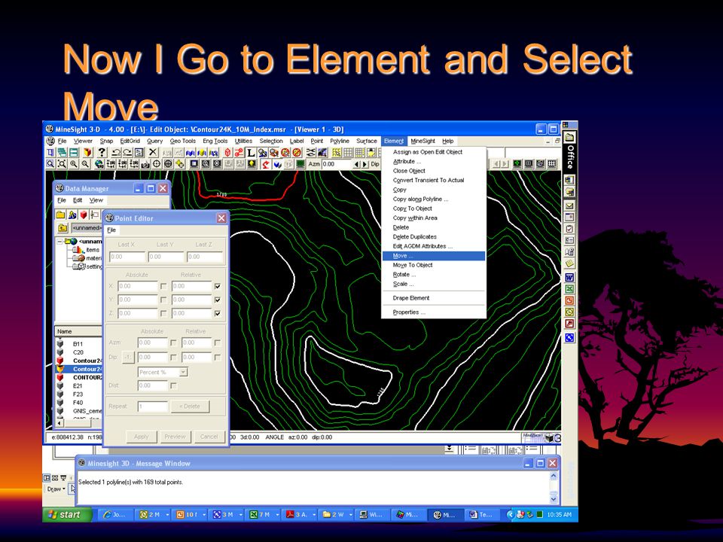Click the Azm right arrow stepper
This screenshot has height=542, width=723.
point(365,164)
